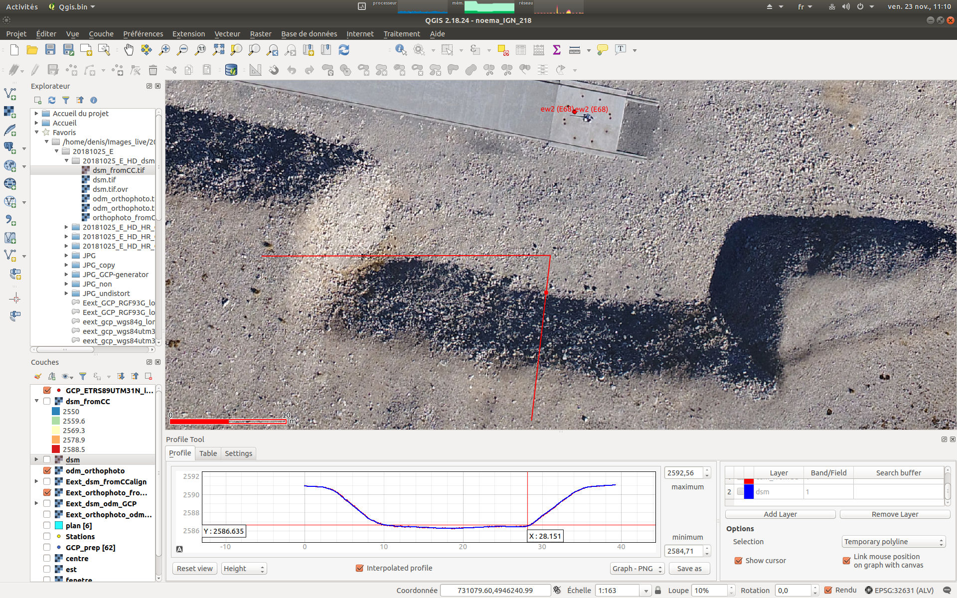Click the Add Layer button
957x598 pixels.
click(x=780, y=514)
